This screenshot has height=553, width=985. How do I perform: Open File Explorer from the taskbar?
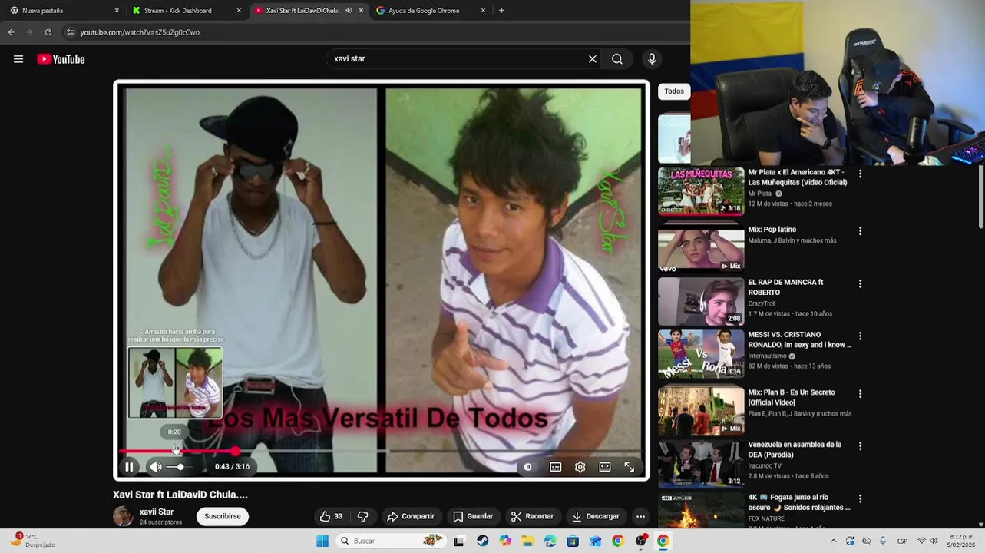tap(527, 541)
